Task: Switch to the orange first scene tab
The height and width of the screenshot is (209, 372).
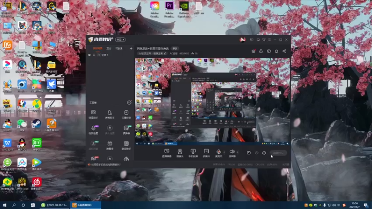Action: click(x=98, y=48)
